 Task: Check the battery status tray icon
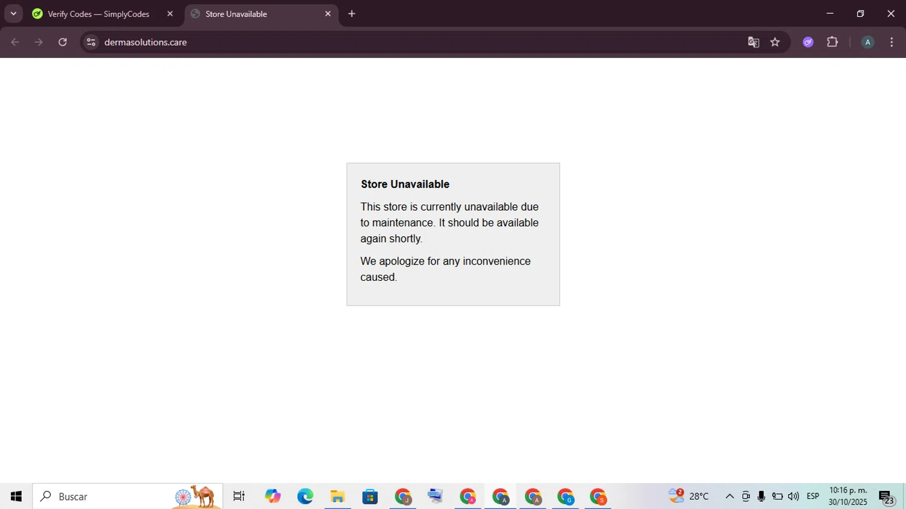777,496
